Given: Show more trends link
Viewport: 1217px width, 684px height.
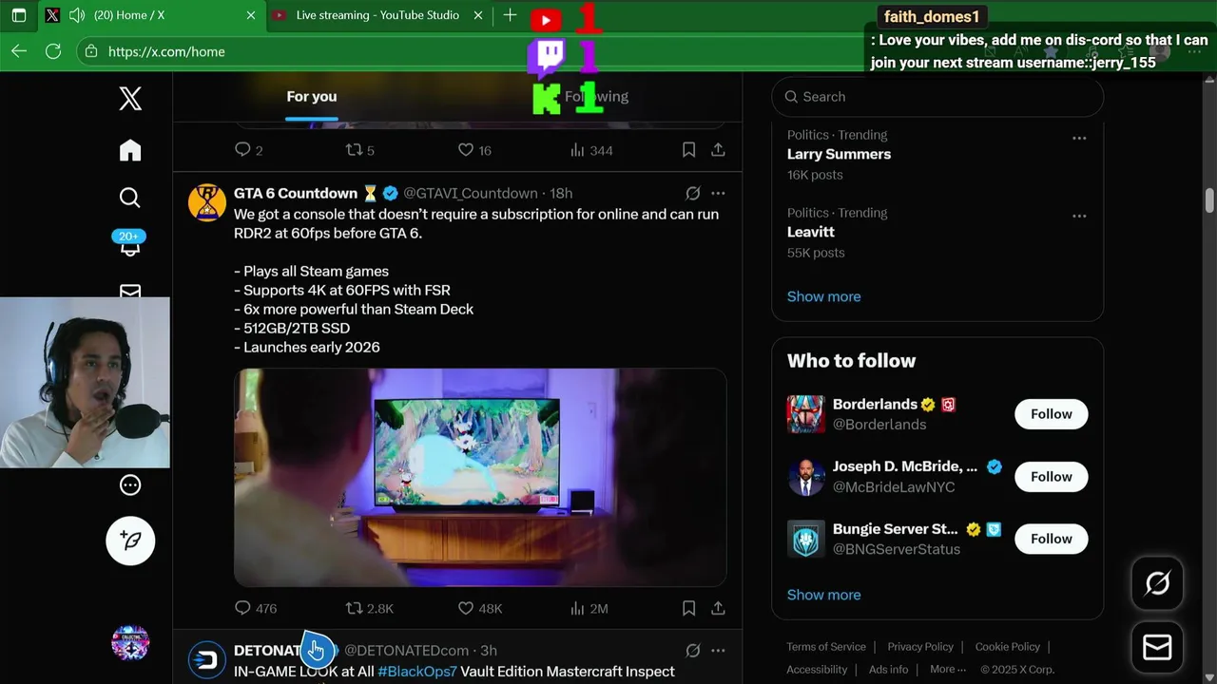Looking at the screenshot, I should coord(823,296).
